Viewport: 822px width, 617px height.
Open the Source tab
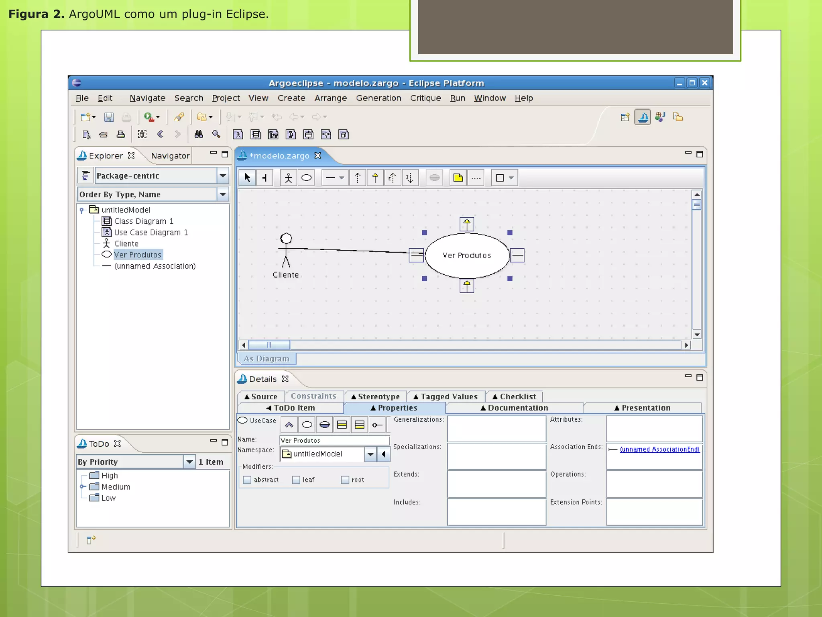point(261,396)
